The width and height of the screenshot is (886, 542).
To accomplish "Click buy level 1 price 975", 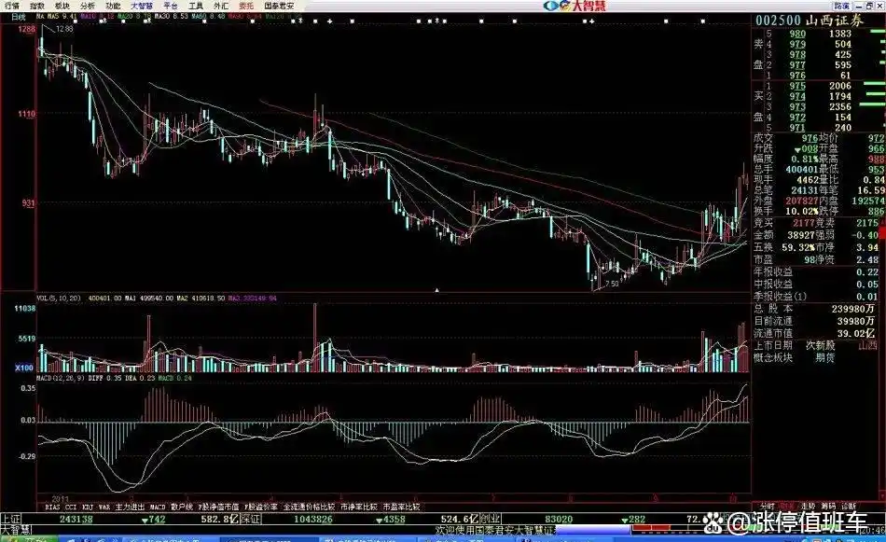I will click(797, 86).
